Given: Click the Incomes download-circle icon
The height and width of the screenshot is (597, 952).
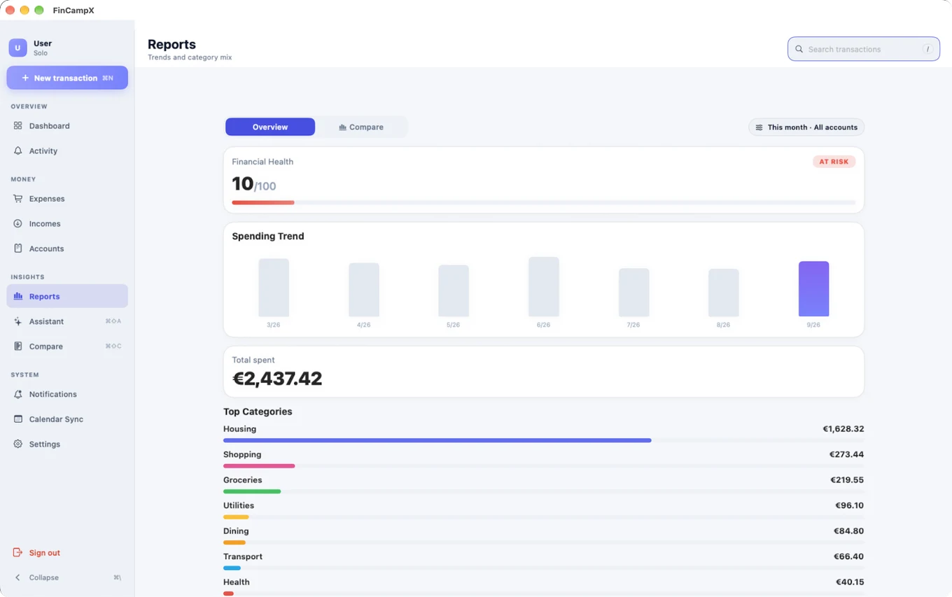Looking at the screenshot, I should 18,224.
